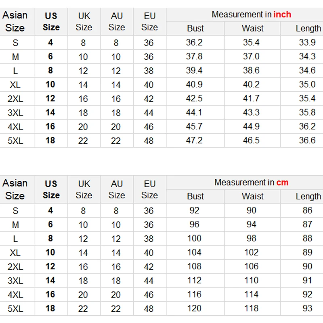The image size is (323, 323).
Task: Click the 110 waist value in cm
Action: 251,280
